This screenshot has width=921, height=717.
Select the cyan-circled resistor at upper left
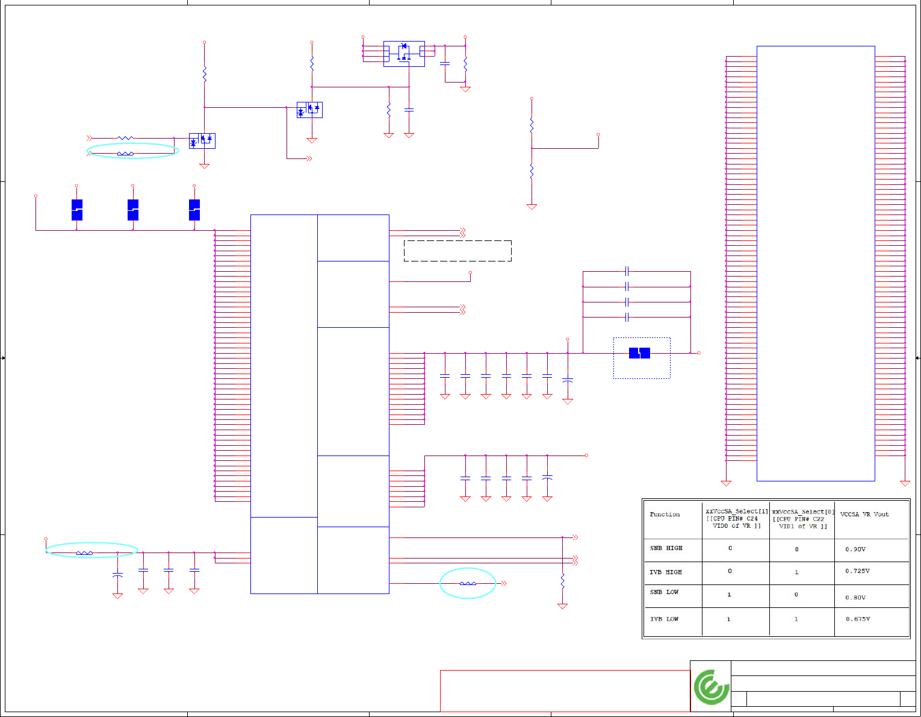(125, 154)
